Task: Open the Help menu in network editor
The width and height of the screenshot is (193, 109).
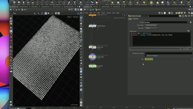Action: click(x=118, y=13)
